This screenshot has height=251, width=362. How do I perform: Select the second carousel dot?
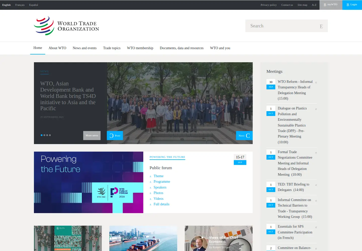44,135
